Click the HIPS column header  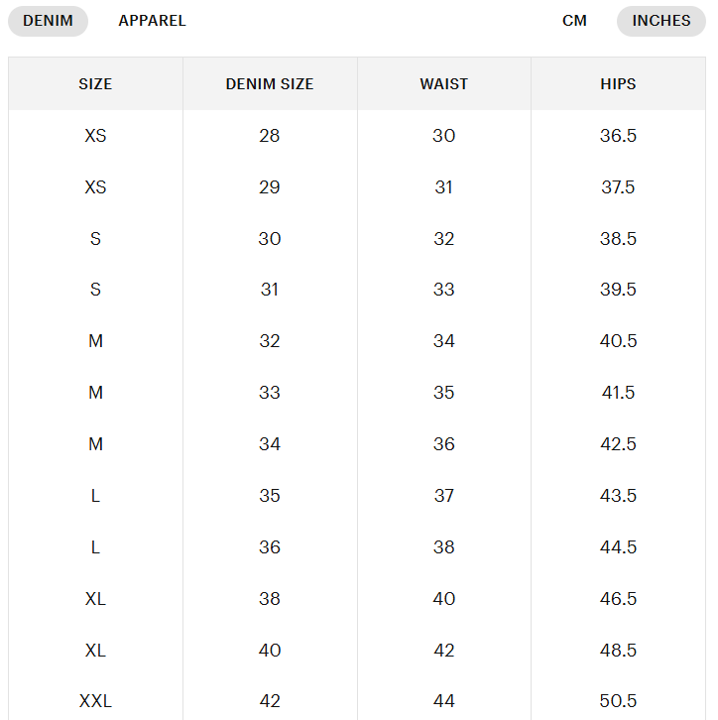pos(618,84)
